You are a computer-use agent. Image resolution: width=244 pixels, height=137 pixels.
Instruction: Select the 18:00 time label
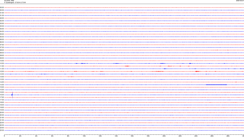pyautogui.click(x=2, y=102)
